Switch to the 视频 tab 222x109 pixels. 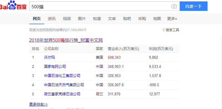67,19
